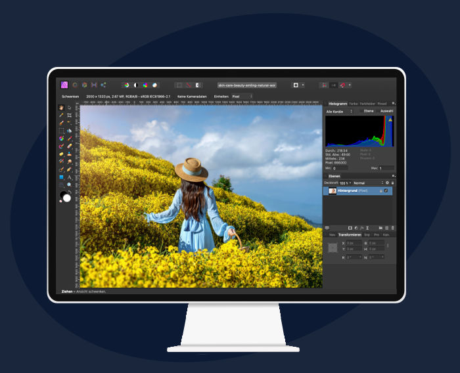Open the Normal blend mode dropdown
Screen dimensions: 460x373
(x=368, y=183)
